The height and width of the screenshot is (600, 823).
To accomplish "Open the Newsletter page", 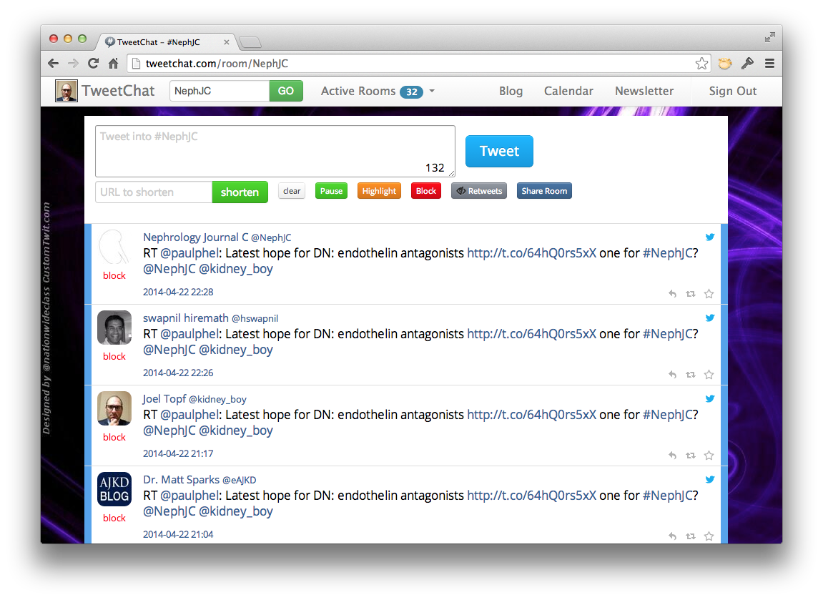I will (x=644, y=91).
